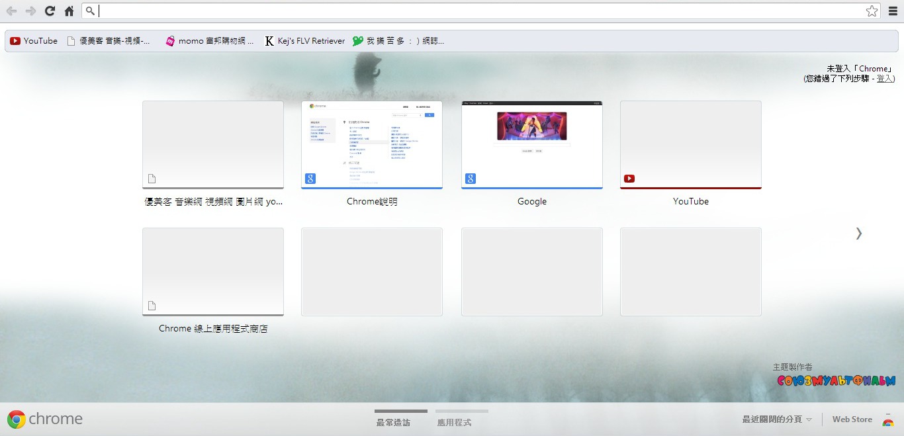
Task: Switch to the 應用程式 tab
Action: point(454,422)
